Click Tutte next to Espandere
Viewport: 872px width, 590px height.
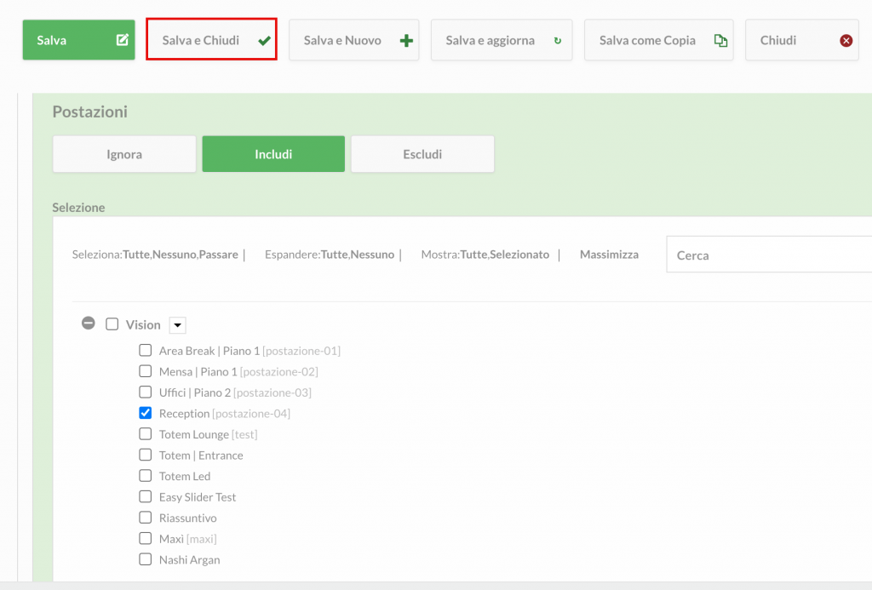(334, 255)
